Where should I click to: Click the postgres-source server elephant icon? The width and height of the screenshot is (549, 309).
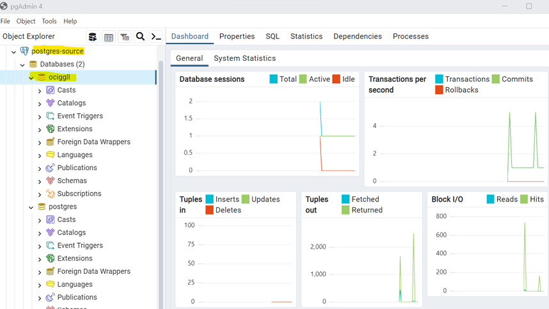(x=24, y=51)
